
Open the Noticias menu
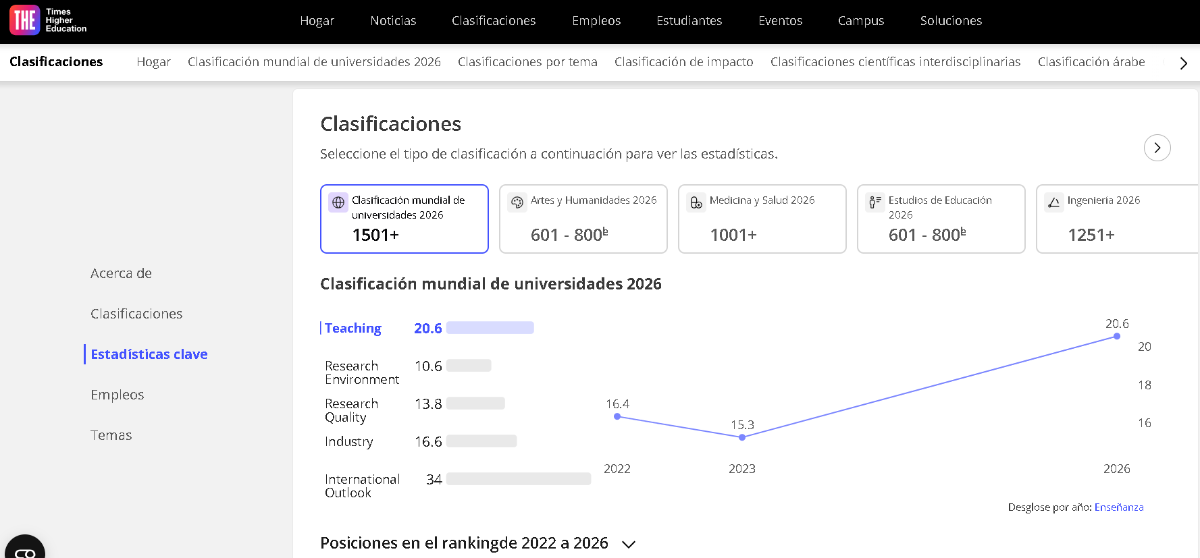393,21
